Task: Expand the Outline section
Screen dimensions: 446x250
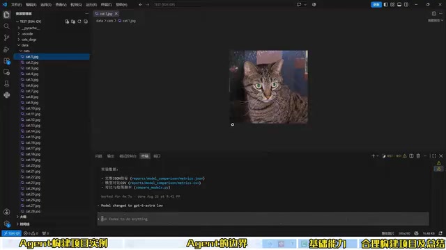Action: [17, 217]
